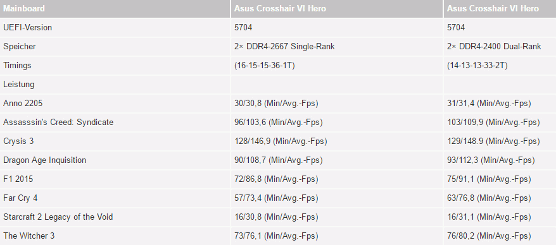This screenshot has width=556, height=245.
Task: Click Starcraft 2 Legacy of the Void
Action: (x=58, y=217)
